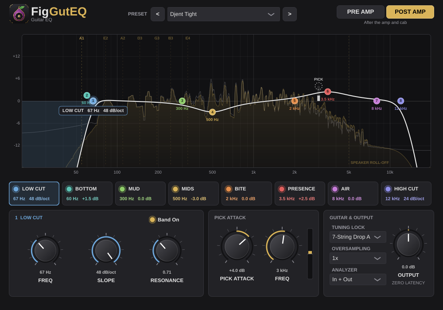Select EQ node 5 at 2 kHz
Viewport: 443px width, 310px height.
coord(295,101)
